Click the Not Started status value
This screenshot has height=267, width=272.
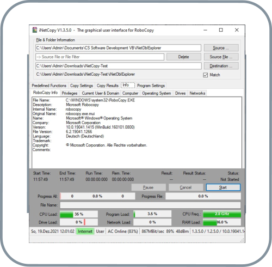[230, 179]
